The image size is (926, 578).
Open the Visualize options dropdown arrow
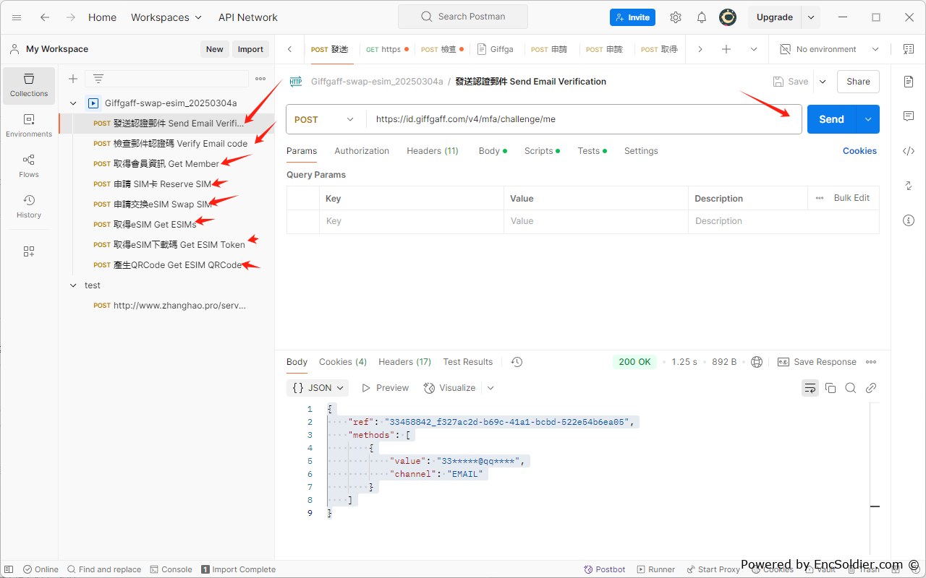490,388
